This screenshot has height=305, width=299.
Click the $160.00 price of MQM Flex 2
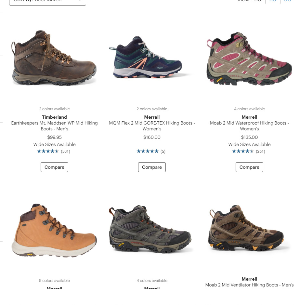pos(152,137)
